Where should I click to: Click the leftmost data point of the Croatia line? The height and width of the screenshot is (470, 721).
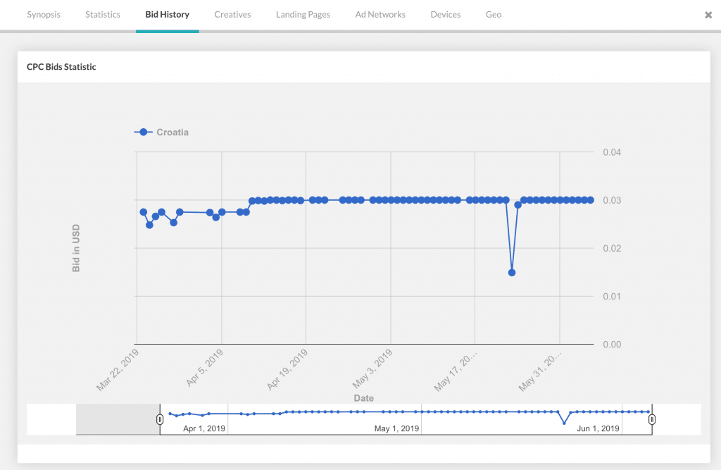point(144,212)
